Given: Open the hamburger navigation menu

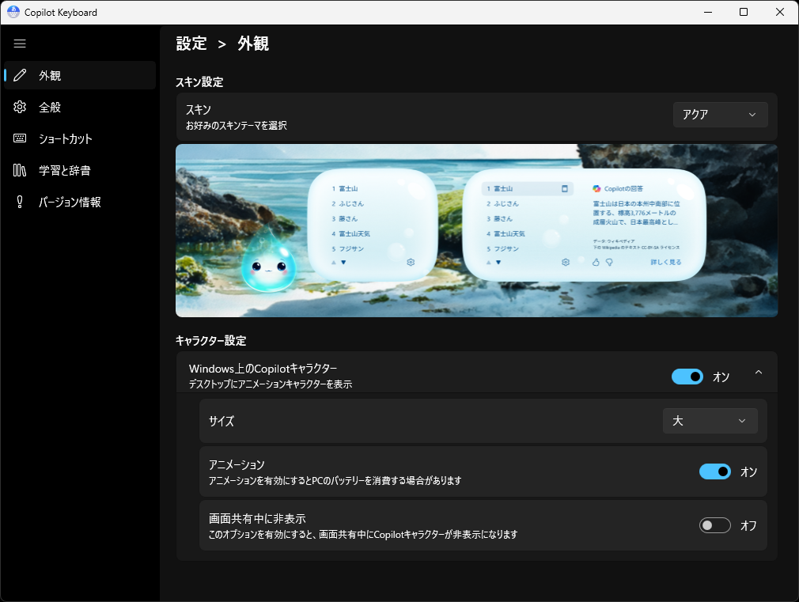Looking at the screenshot, I should click(x=20, y=44).
